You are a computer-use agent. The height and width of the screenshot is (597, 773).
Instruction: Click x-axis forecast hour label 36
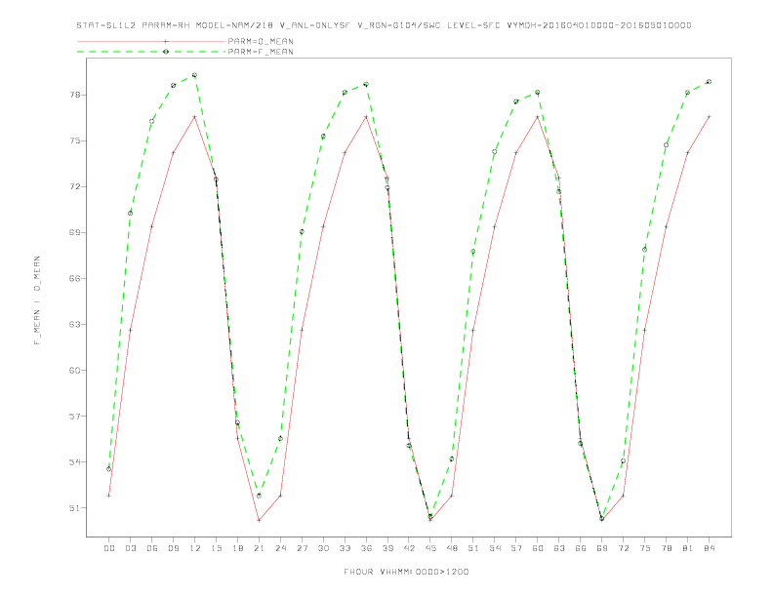coord(366,548)
